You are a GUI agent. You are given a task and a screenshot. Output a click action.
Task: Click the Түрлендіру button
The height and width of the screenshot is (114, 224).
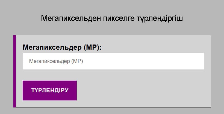coord(50,90)
